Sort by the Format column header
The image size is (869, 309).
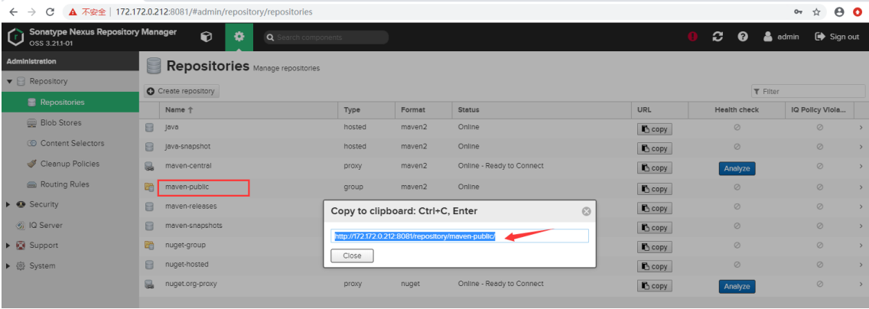[x=424, y=109]
